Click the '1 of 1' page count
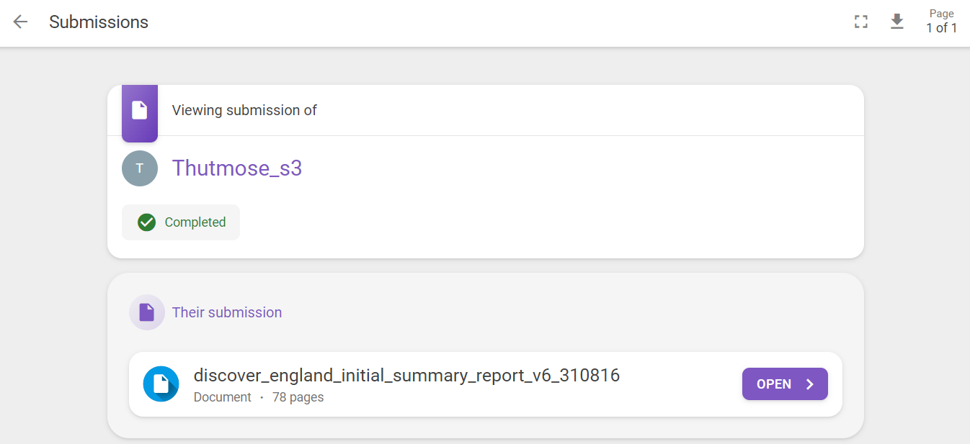 click(941, 29)
